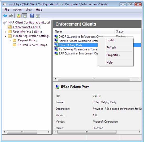The height and width of the screenshot is (142, 144).
Task: Click right arrow of tree pane scrollbar
Action: (x=49, y=132)
